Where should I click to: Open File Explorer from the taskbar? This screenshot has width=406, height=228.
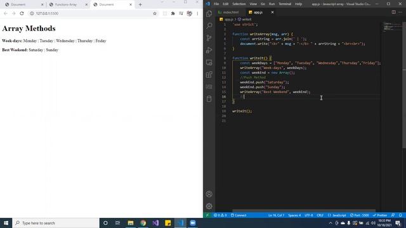(x=131, y=223)
